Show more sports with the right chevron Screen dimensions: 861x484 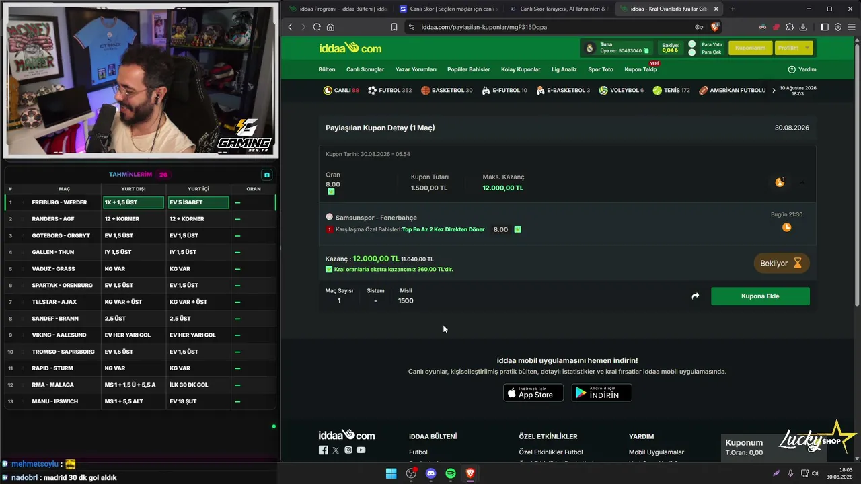tap(774, 90)
